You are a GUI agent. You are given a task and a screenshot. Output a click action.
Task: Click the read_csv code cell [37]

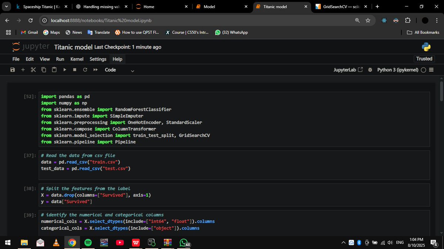tap(235, 165)
